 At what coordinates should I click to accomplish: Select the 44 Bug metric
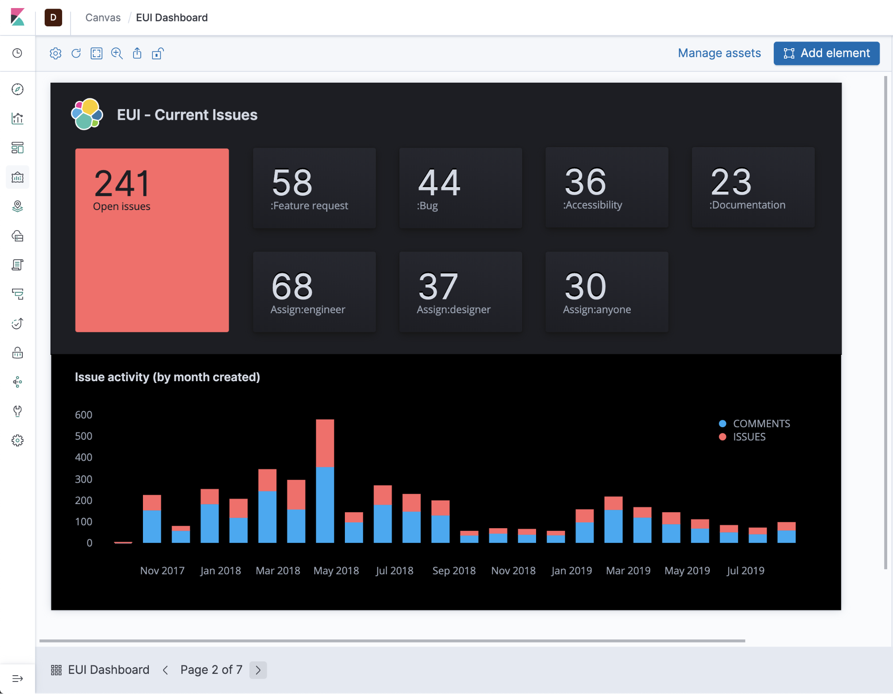461,188
